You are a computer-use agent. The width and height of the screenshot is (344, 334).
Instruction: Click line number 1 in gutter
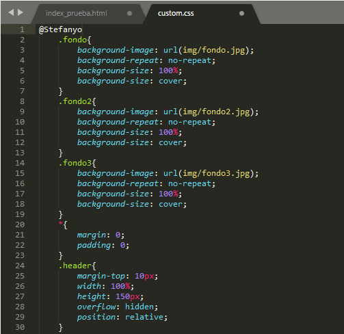(22, 29)
